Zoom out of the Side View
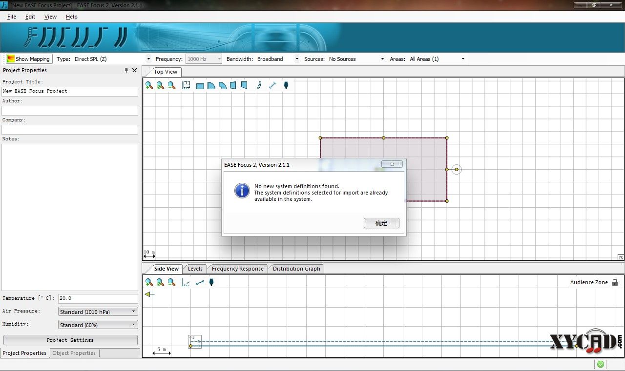The height and width of the screenshot is (371, 625). 171,282
